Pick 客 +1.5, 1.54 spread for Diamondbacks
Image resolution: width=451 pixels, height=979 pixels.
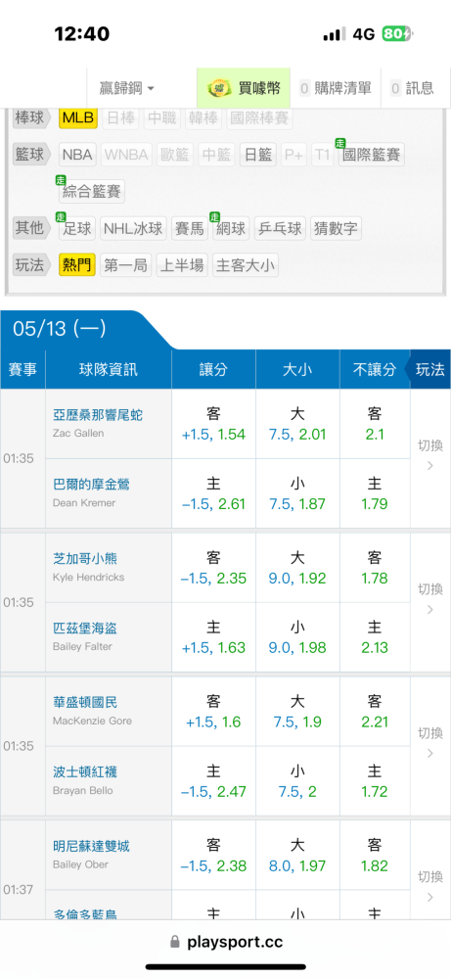coord(213,424)
